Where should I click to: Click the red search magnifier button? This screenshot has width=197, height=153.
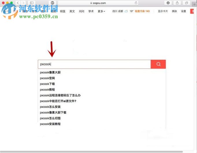[x=158, y=64]
